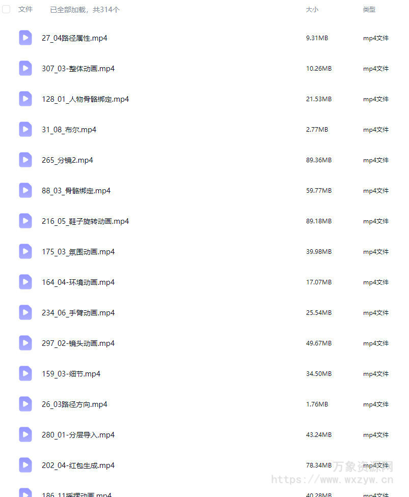Click the video icon for 27_04路径属性.mp4
409x497 pixels.
pos(25,38)
